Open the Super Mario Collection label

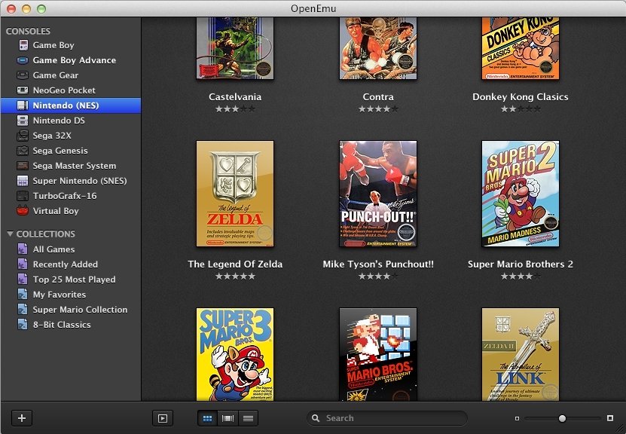(x=81, y=310)
